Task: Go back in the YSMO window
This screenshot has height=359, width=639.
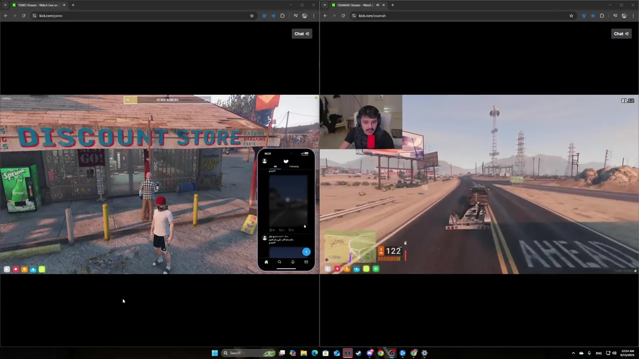Action: 5,15
